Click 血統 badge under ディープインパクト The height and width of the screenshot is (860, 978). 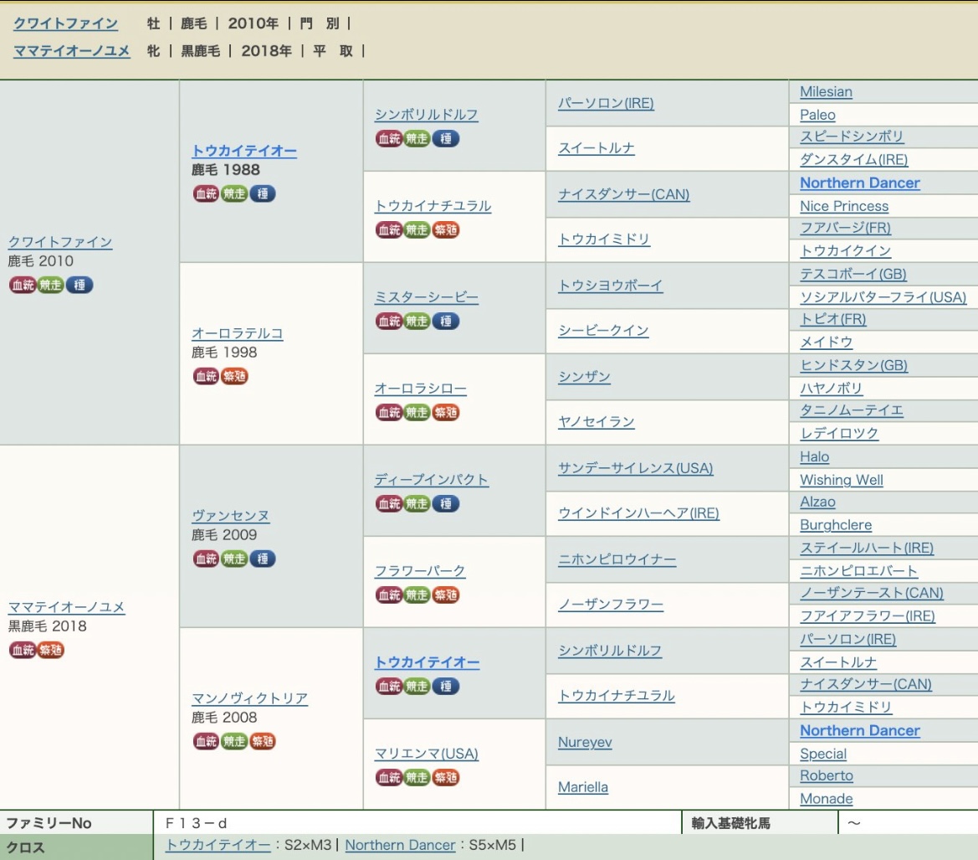coord(389,503)
